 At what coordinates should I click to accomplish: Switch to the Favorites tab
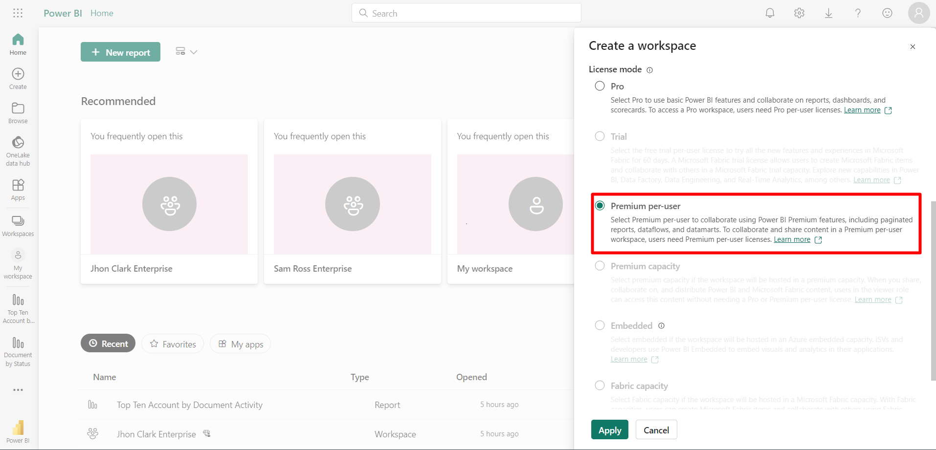pos(173,343)
